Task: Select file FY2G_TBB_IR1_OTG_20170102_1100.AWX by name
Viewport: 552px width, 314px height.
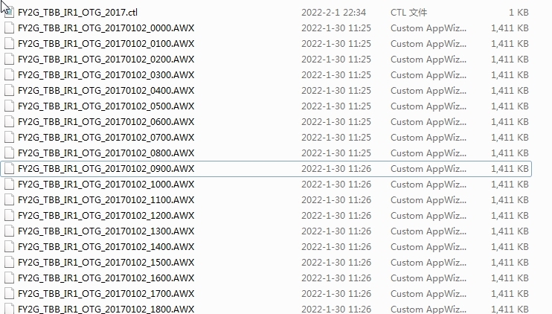Action: tap(106, 200)
